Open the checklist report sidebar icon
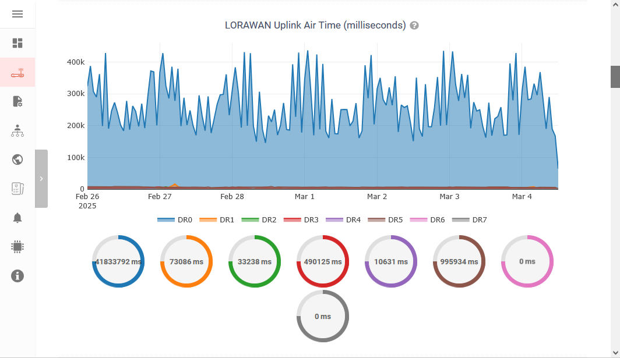Viewport: 620px width, 358px height. click(x=17, y=189)
